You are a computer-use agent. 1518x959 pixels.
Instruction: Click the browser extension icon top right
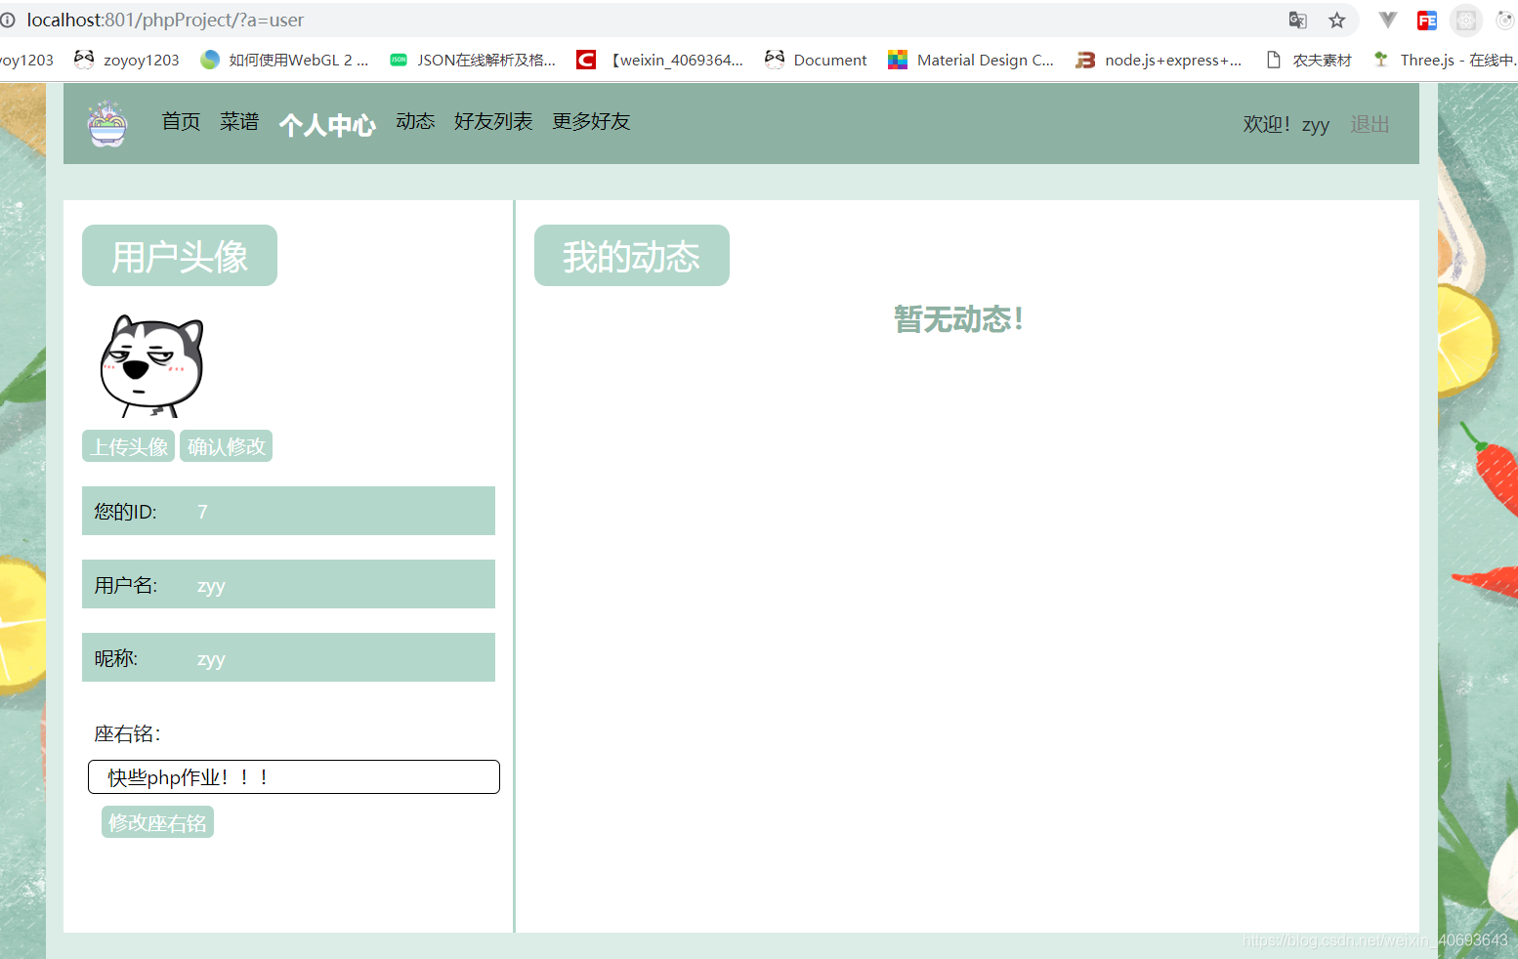point(1466,21)
